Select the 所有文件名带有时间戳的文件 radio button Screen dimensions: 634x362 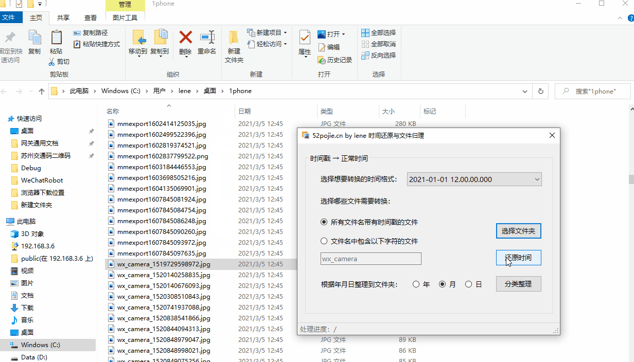pyautogui.click(x=324, y=222)
